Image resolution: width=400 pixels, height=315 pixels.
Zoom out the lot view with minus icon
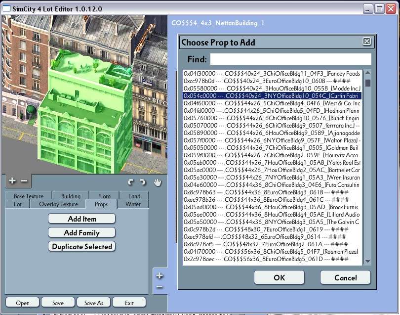pos(24,181)
